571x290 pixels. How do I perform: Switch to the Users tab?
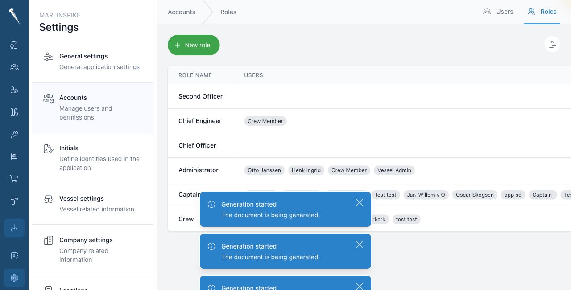498,12
